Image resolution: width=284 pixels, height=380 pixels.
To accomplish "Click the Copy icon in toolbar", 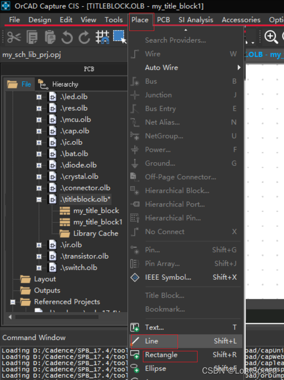I will pyautogui.click(x=32, y=37).
